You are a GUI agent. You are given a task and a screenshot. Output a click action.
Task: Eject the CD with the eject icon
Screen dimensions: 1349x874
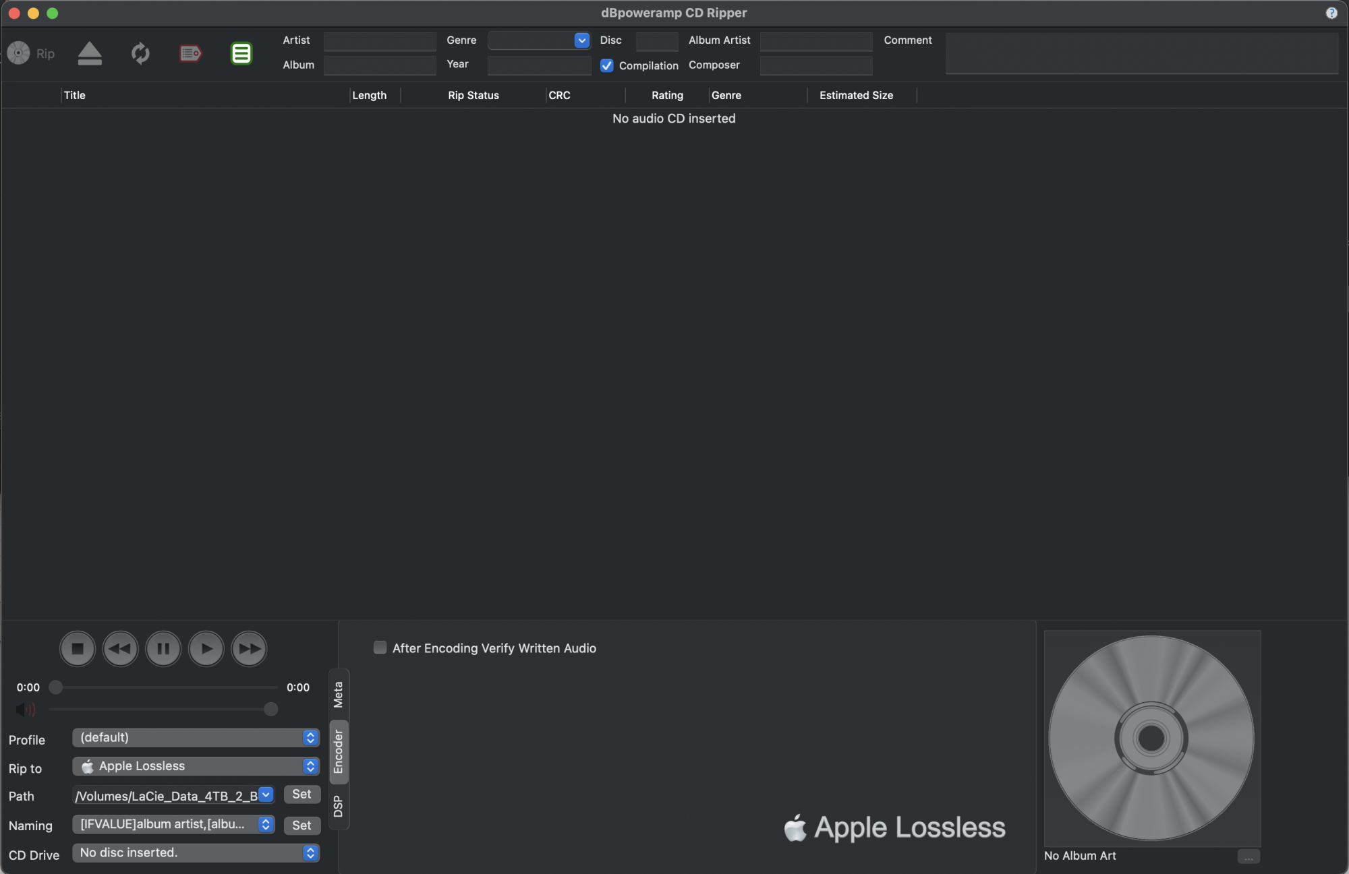click(x=90, y=53)
